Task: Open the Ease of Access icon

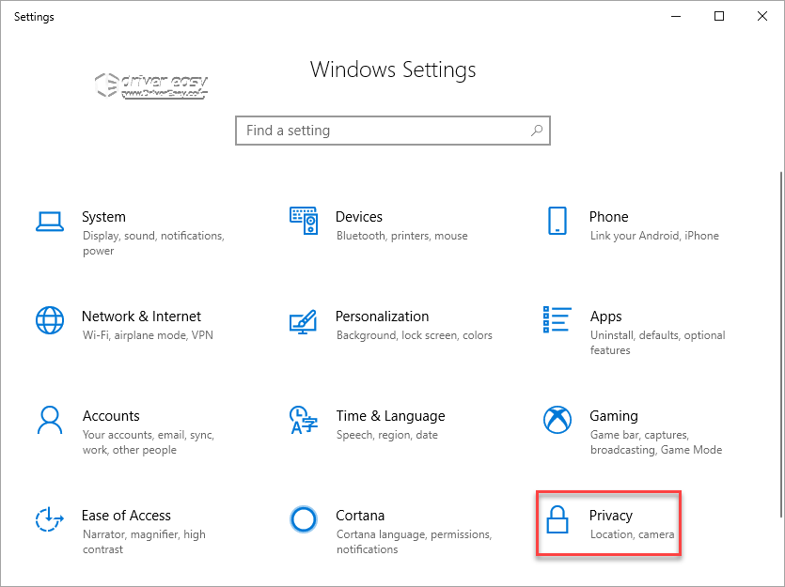Action: (49, 519)
